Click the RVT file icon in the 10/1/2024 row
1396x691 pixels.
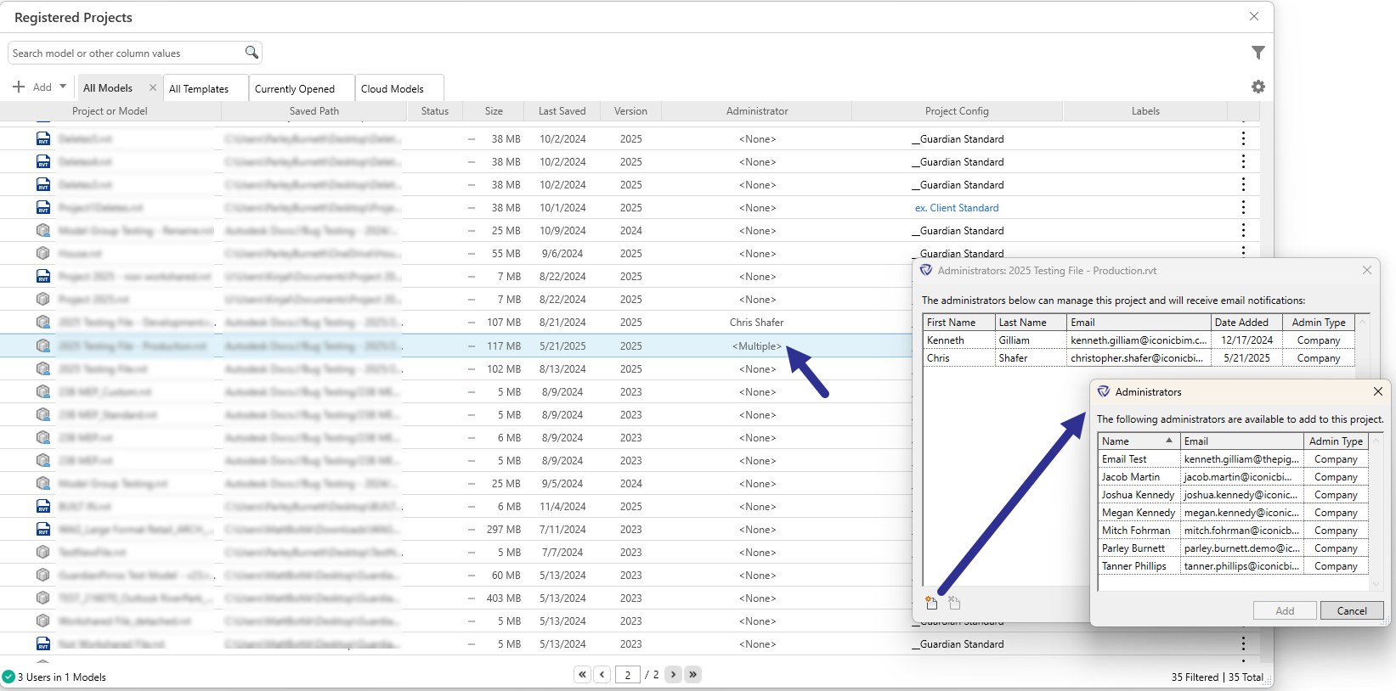pos(43,207)
